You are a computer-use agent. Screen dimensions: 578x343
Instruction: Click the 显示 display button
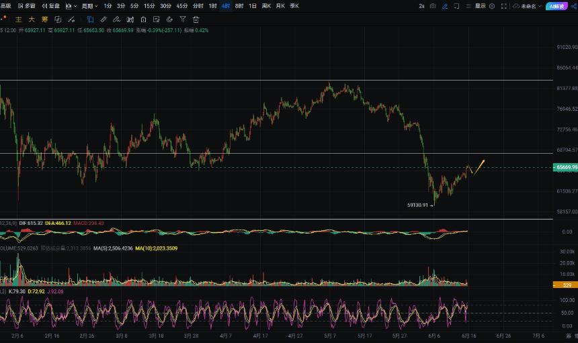tap(480, 6)
